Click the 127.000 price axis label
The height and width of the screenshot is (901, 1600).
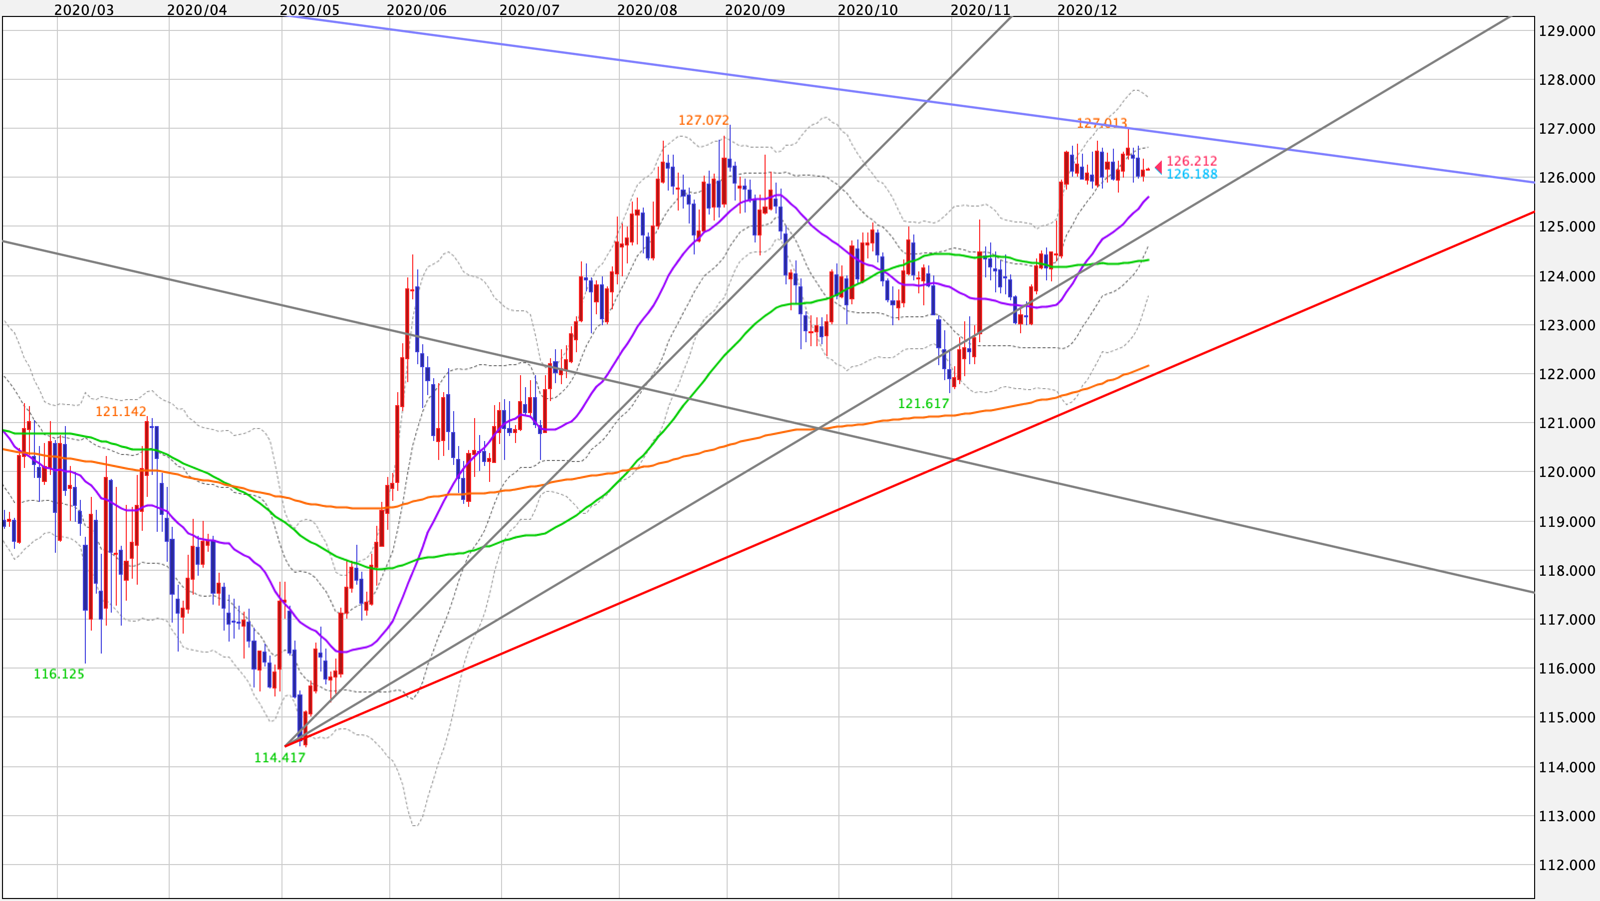point(1567,129)
